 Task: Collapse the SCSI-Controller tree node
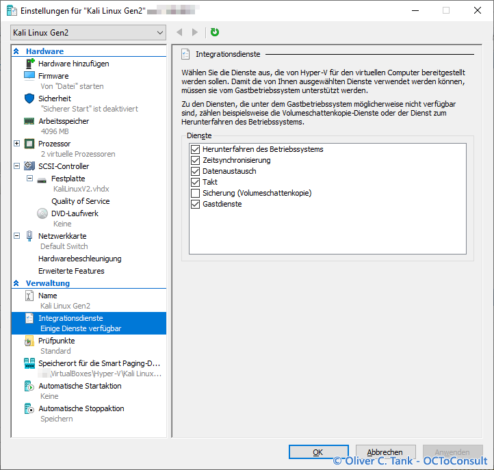point(17,166)
